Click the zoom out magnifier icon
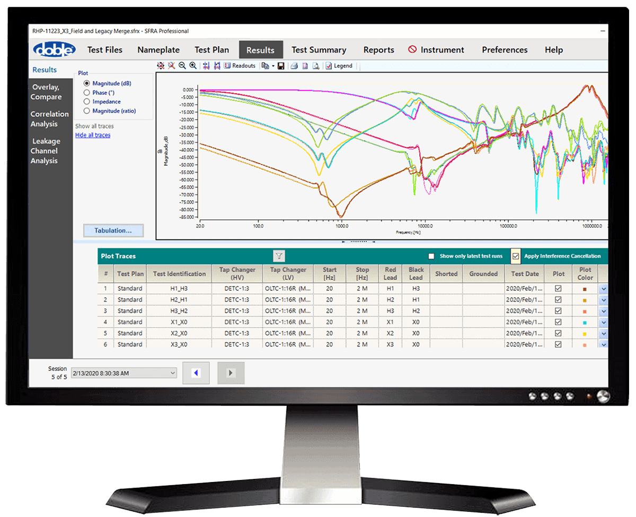Viewport: 636px width, 517px height. (x=182, y=66)
